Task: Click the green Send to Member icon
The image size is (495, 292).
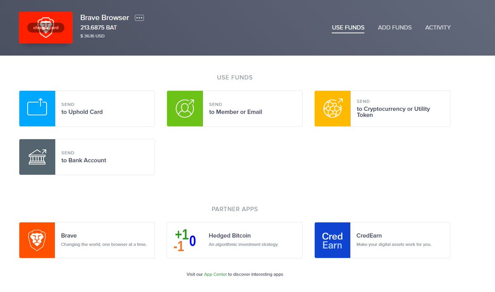Action: (185, 109)
